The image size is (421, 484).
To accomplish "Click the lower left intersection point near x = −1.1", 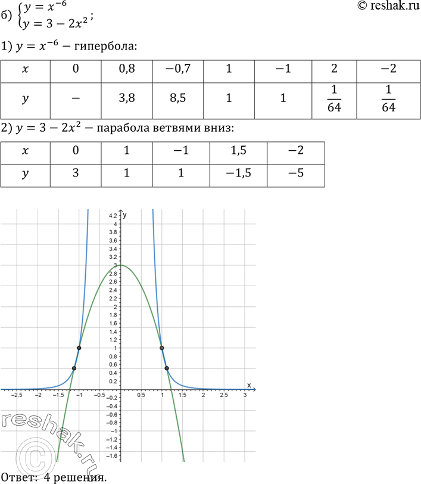I will (74, 368).
